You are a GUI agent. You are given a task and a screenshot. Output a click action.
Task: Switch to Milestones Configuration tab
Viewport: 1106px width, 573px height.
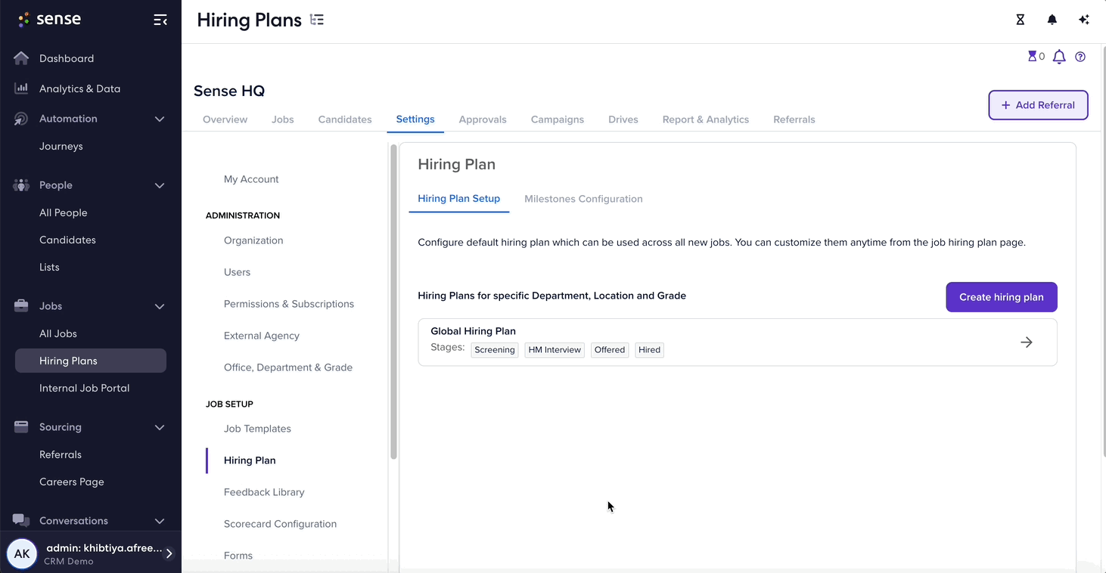584,199
